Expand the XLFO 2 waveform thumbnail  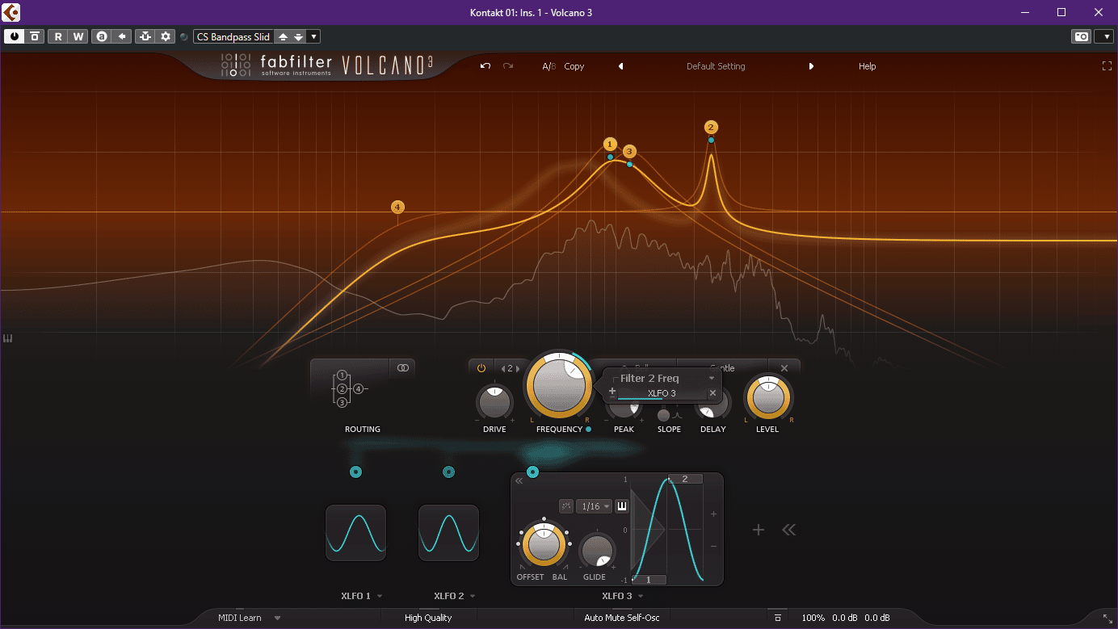point(448,533)
